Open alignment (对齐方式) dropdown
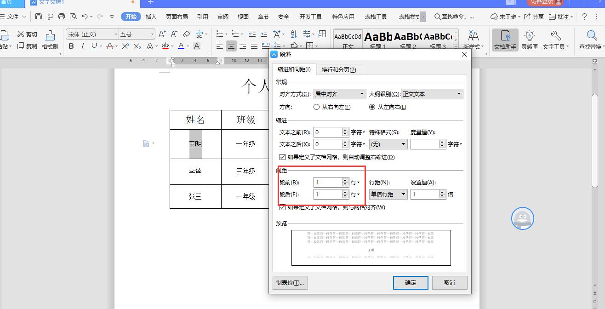Image resolution: width=605 pixels, height=309 pixels. click(340, 94)
